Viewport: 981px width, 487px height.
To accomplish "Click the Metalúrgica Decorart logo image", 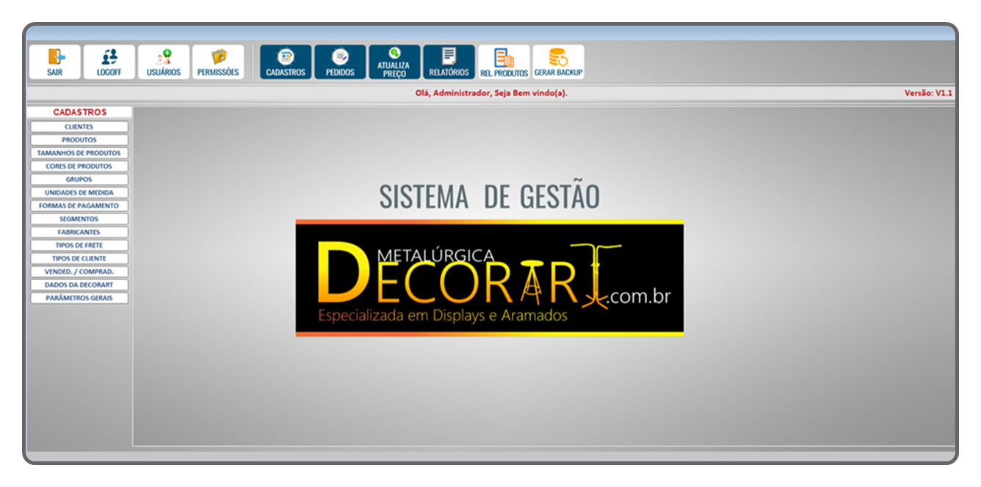I will pyautogui.click(x=490, y=278).
